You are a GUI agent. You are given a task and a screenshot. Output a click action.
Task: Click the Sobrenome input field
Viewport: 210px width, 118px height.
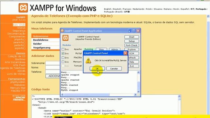53,63
